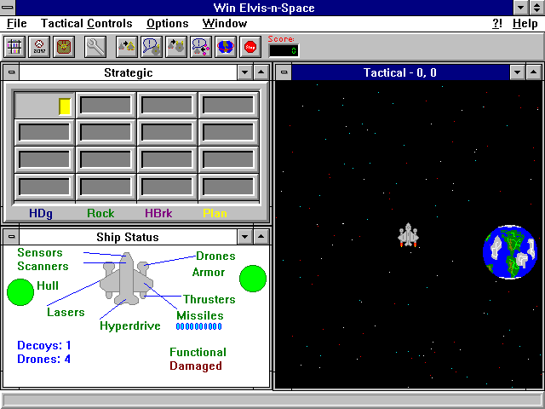Open the Tactical Controls menu
545x409 pixels.
click(87, 24)
